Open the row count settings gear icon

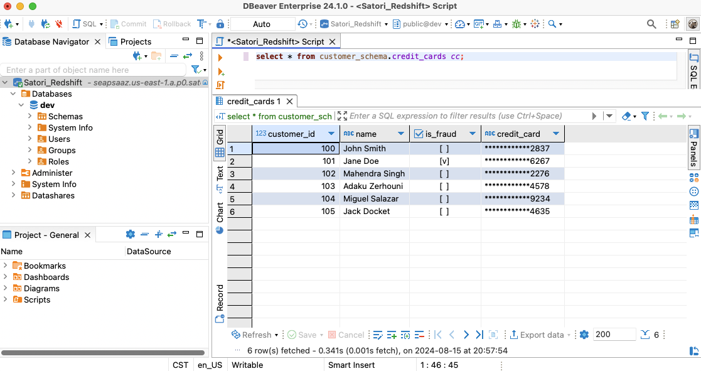click(584, 335)
